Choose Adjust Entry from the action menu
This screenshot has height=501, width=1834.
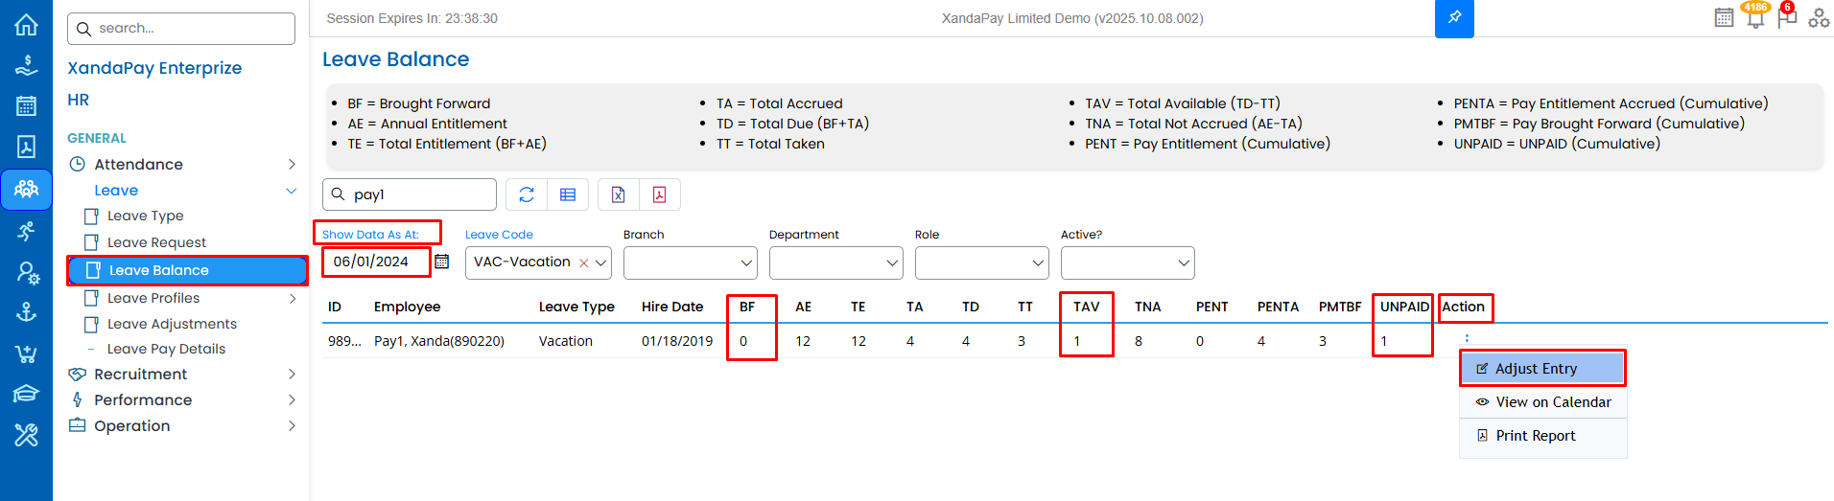(1542, 369)
